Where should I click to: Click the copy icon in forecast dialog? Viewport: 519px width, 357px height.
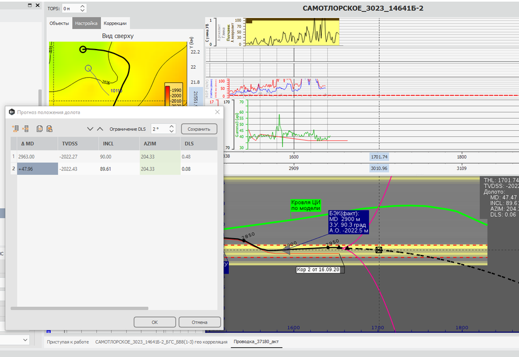point(40,129)
